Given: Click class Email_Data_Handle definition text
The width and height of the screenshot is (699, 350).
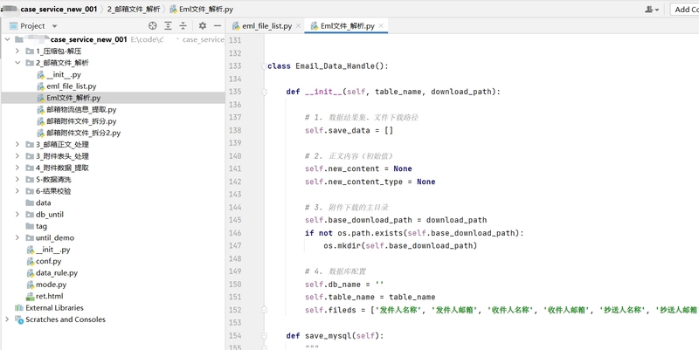Looking at the screenshot, I should 329,66.
